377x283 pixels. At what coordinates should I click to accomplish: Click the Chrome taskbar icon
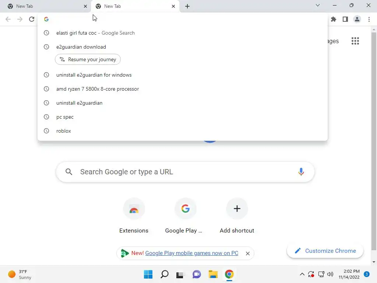(x=229, y=274)
